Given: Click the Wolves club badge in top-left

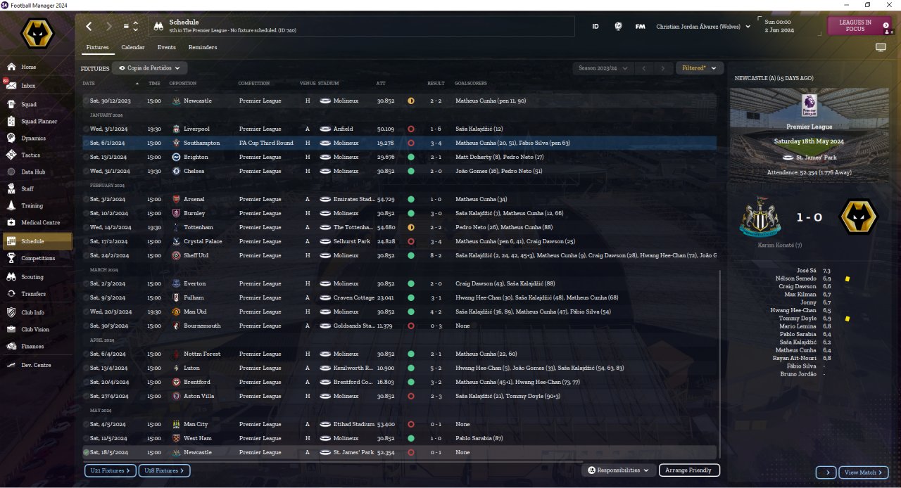Looking at the screenshot, I should coord(37,33).
